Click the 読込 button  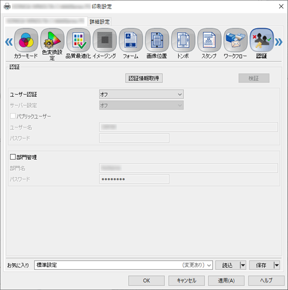pos(228,265)
